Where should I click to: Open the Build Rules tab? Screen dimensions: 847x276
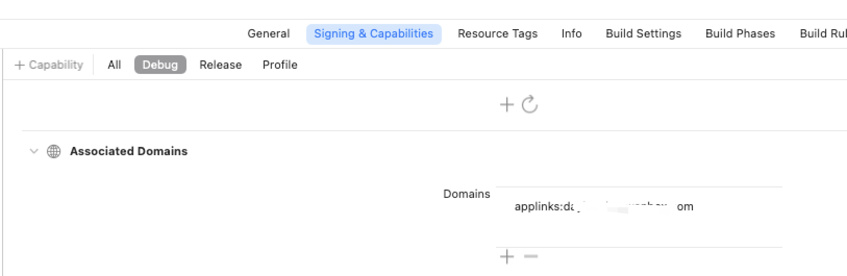pos(823,34)
